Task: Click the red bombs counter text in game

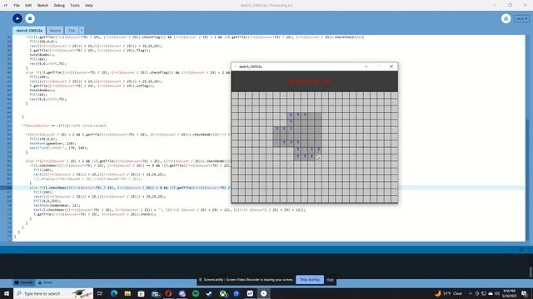Action: [310, 81]
